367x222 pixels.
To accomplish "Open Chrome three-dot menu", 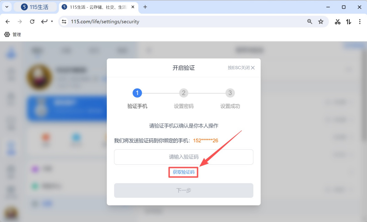I will pos(360,21).
